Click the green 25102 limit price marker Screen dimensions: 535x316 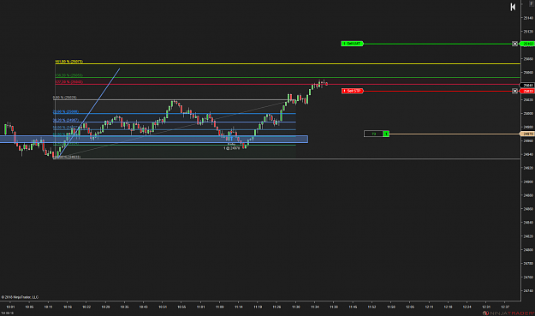[527, 44]
